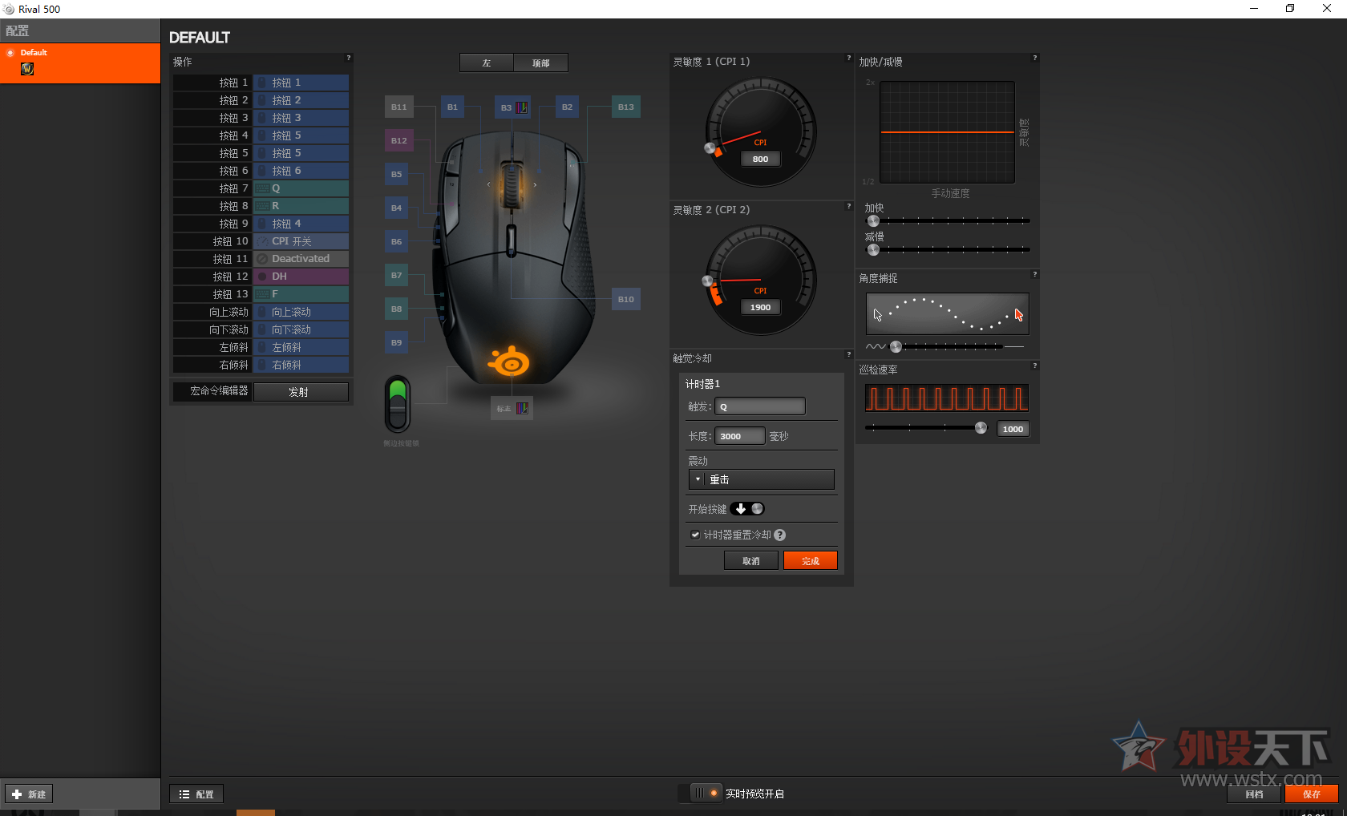Click the orange 完成 button in 触觉冷却 panel

[810, 560]
